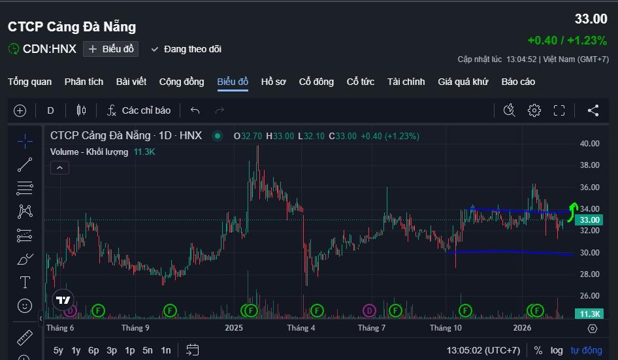The width and height of the screenshot is (618, 360).
Task: Share the chart via share icon
Action: point(593,110)
